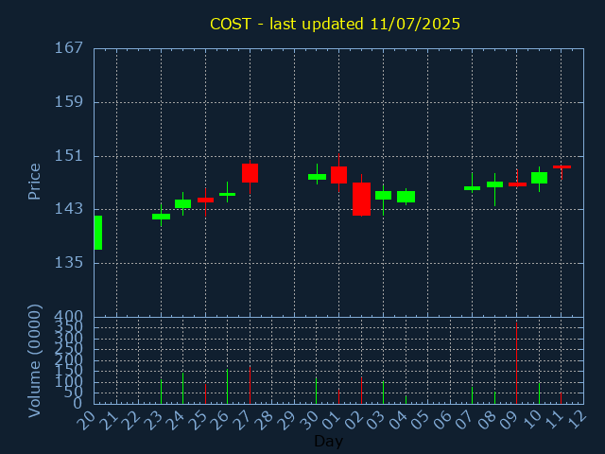
Task: Click the green volume bar for day 24
Action: 182,388
